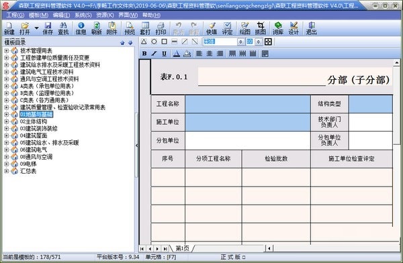Collapse the left panel with splitter arrow

click(137, 146)
